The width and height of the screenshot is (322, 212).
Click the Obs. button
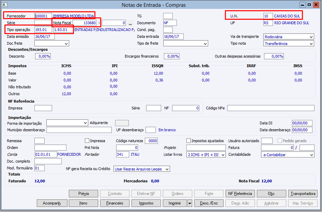271,194
